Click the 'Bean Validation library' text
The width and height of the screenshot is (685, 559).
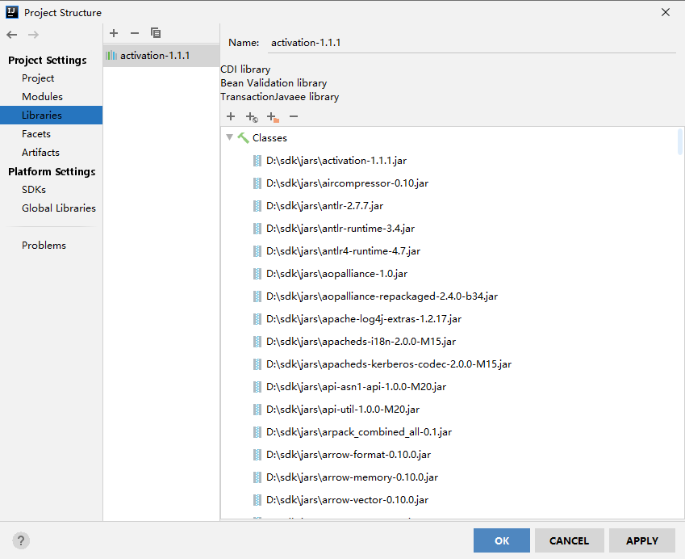(274, 83)
